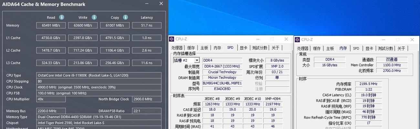
Task: Click the XMP frequency cell 2197 MHz
Action: 273,104
